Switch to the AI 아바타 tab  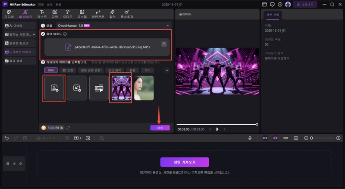25,14
